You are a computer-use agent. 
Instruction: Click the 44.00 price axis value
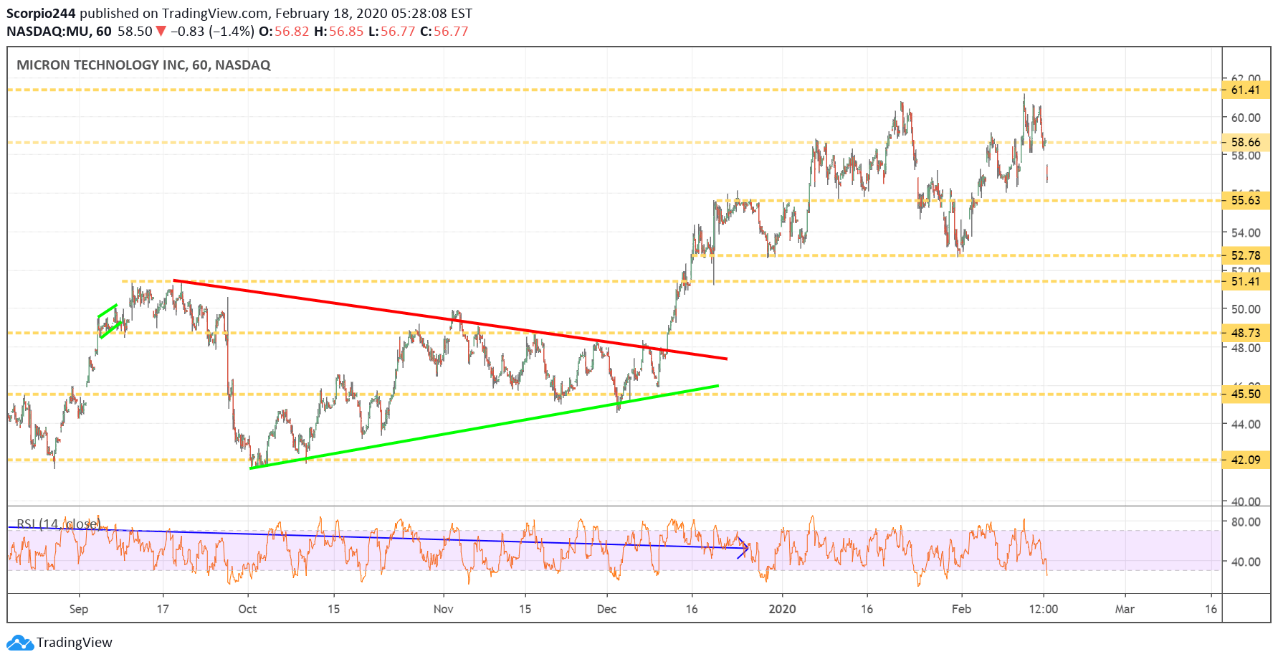(x=1246, y=424)
